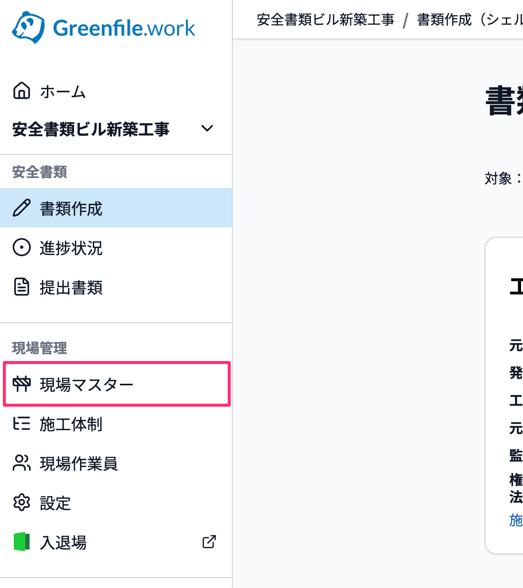
Task: Click the circle-dot icon beside 進捗状況
Action: tap(22, 248)
